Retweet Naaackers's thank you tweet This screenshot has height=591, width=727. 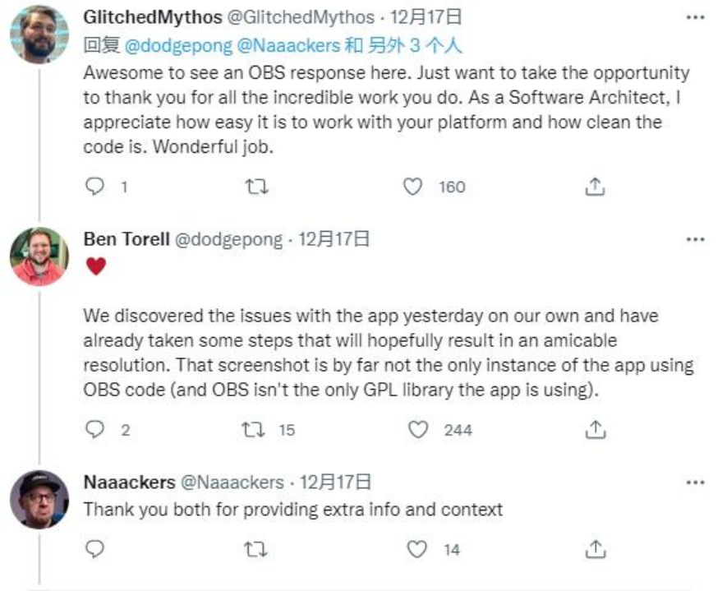pyautogui.click(x=257, y=549)
